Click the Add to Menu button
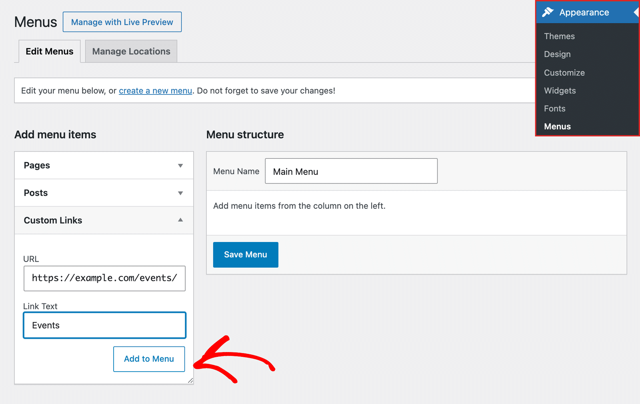The width and height of the screenshot is (640, 404). pos(149,359)
